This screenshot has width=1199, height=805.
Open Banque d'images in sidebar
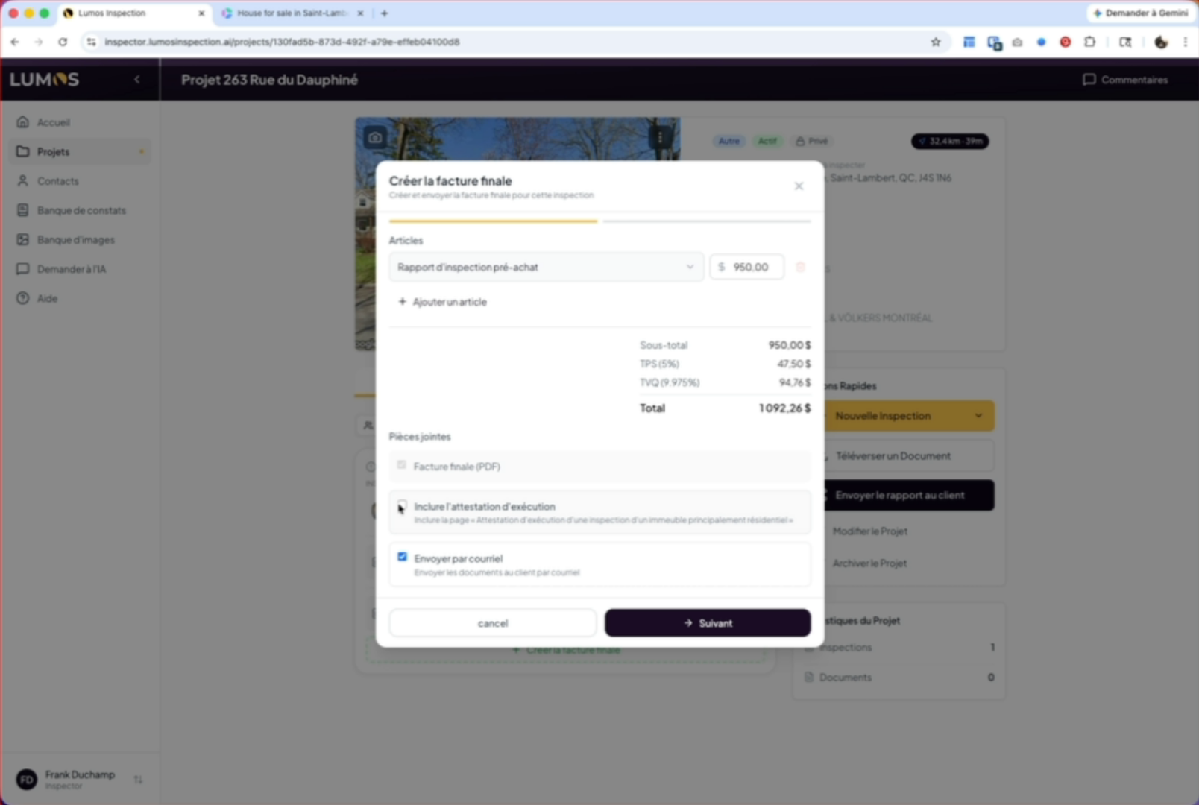click(76, 239)
